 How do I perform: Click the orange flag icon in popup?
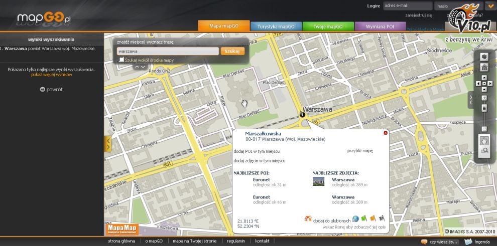(372, 218)
